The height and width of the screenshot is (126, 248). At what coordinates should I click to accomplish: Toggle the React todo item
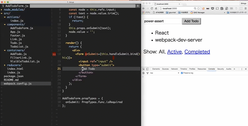click(162, 33)
